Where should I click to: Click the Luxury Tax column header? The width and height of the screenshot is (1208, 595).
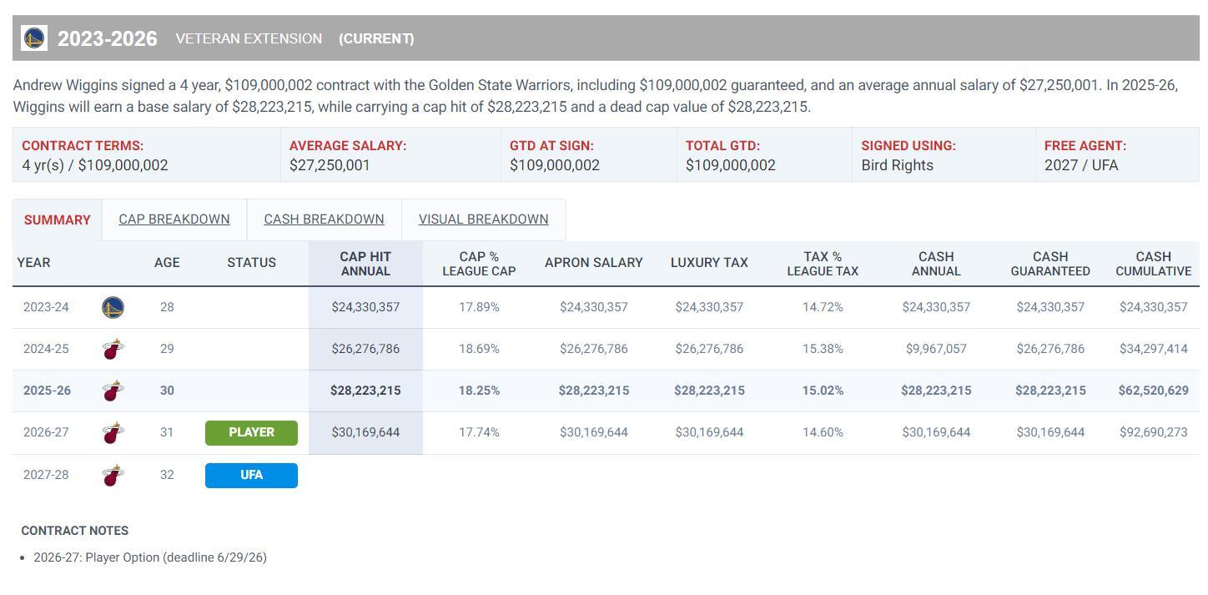708,263
